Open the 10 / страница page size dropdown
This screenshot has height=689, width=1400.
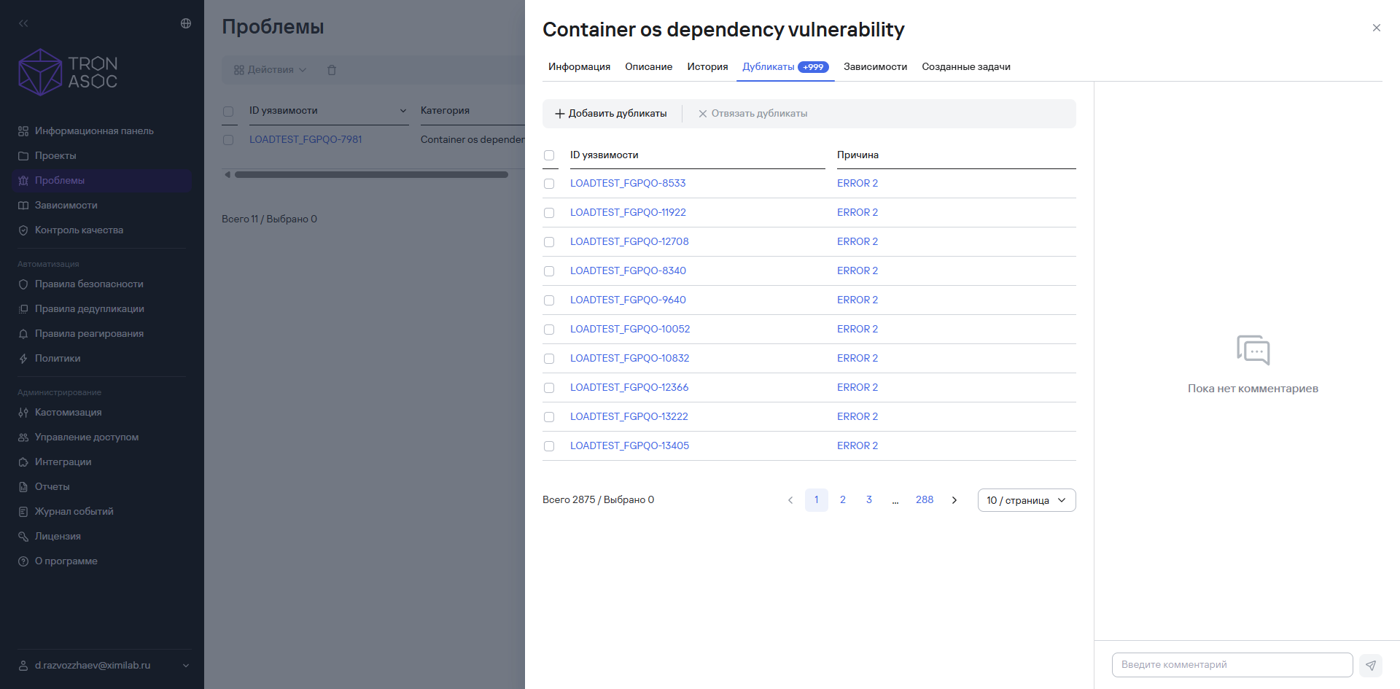[x=1027, y=500]
